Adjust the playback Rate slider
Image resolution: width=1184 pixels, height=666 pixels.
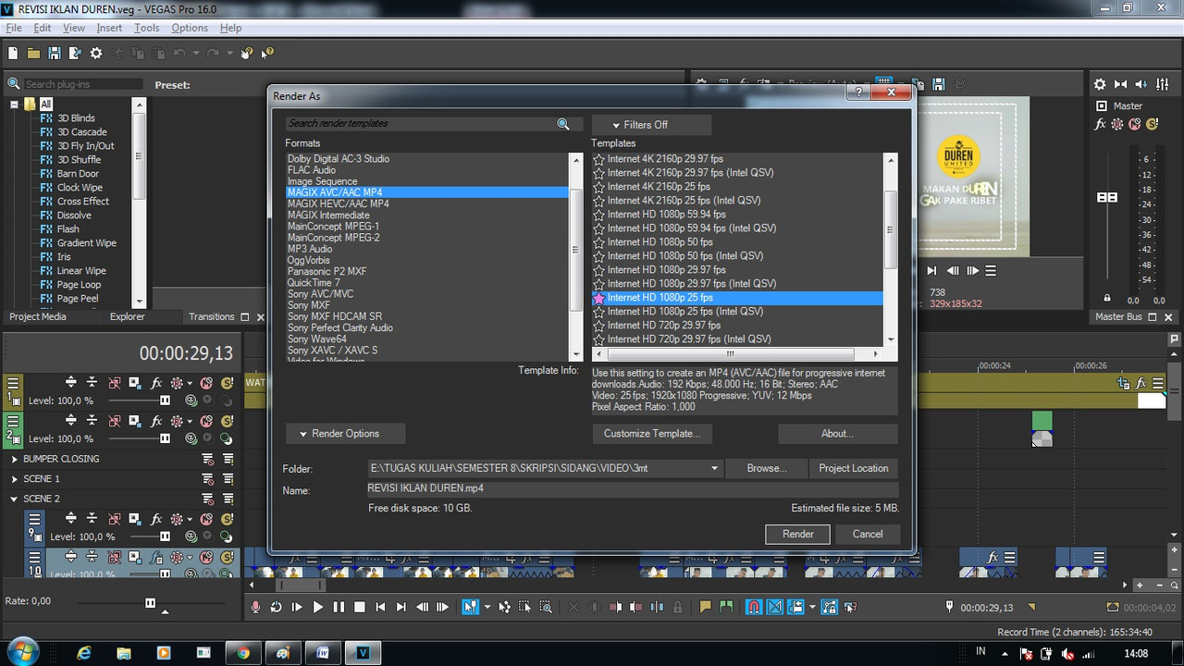150,603
